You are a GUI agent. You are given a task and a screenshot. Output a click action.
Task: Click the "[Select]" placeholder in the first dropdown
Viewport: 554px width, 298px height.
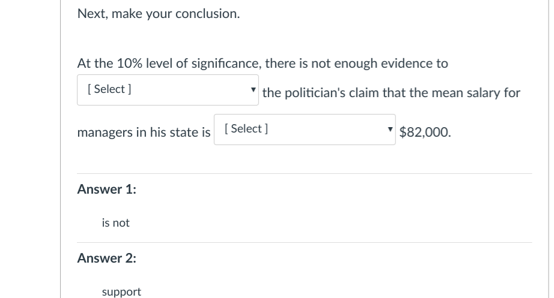109,89
